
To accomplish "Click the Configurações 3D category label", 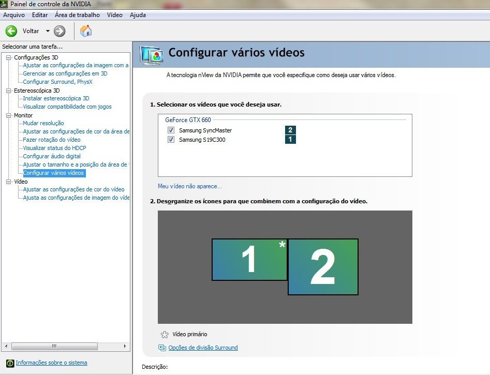I will pos(36,57).
